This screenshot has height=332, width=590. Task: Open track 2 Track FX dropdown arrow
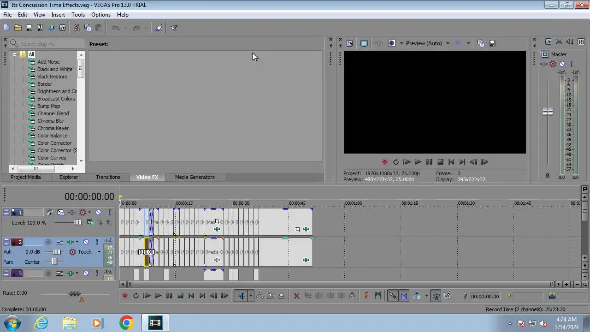pos(77,242)
